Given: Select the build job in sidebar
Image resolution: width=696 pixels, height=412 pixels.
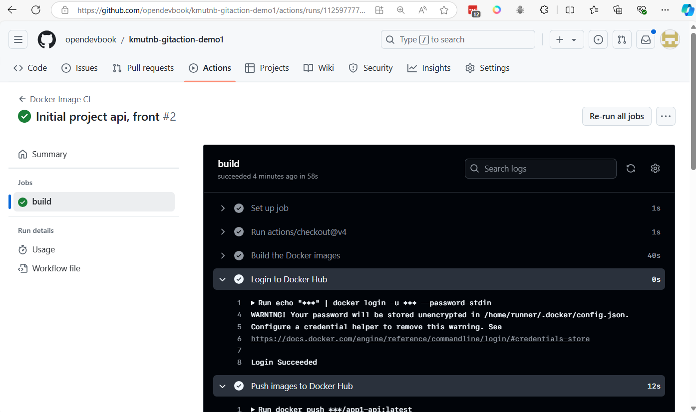Looking at the screenshot, I should point(94,202).
